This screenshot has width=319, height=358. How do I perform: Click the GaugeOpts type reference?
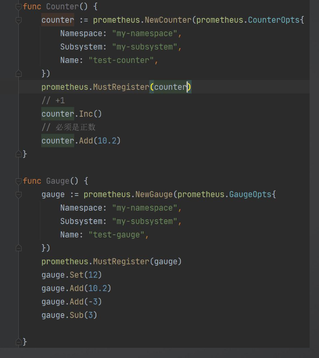[x=250, y=194]
